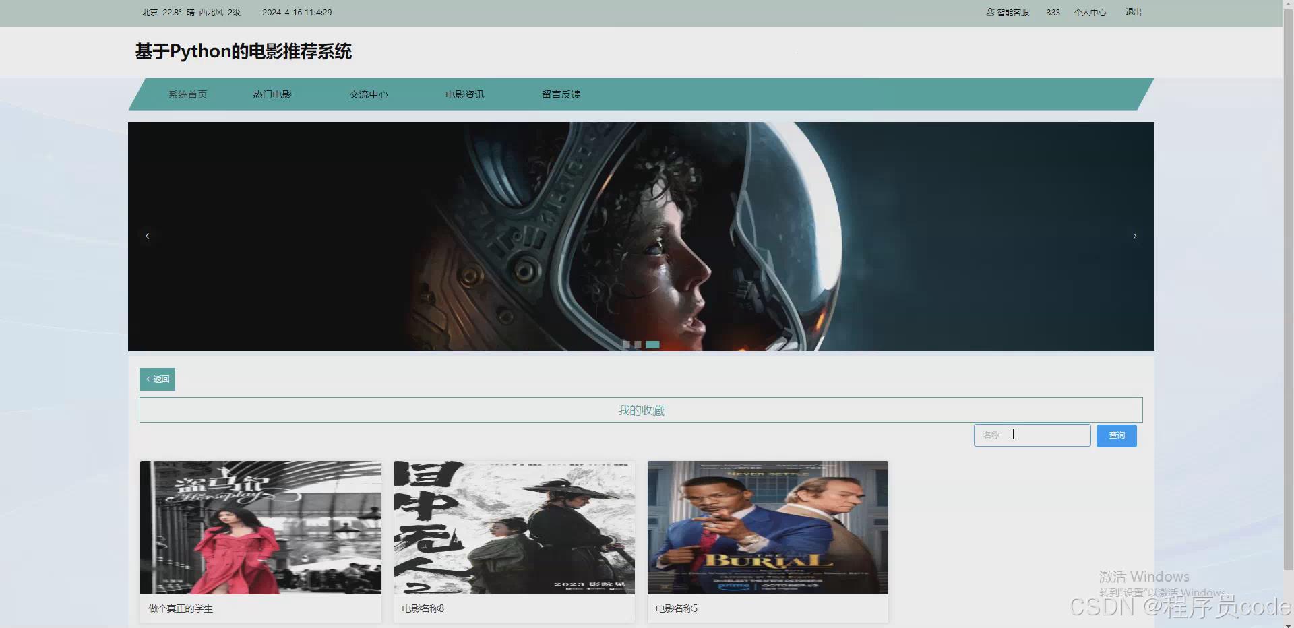Click the ←返回 back button

point(157,379)
